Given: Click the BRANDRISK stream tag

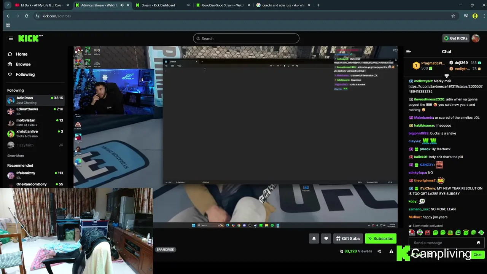Looking at the screenshot, I should (166, 250).
